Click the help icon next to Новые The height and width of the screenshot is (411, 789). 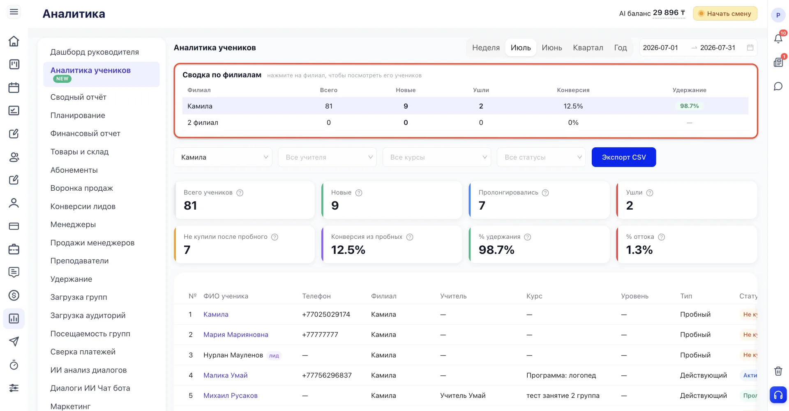[x=359, y=193]
